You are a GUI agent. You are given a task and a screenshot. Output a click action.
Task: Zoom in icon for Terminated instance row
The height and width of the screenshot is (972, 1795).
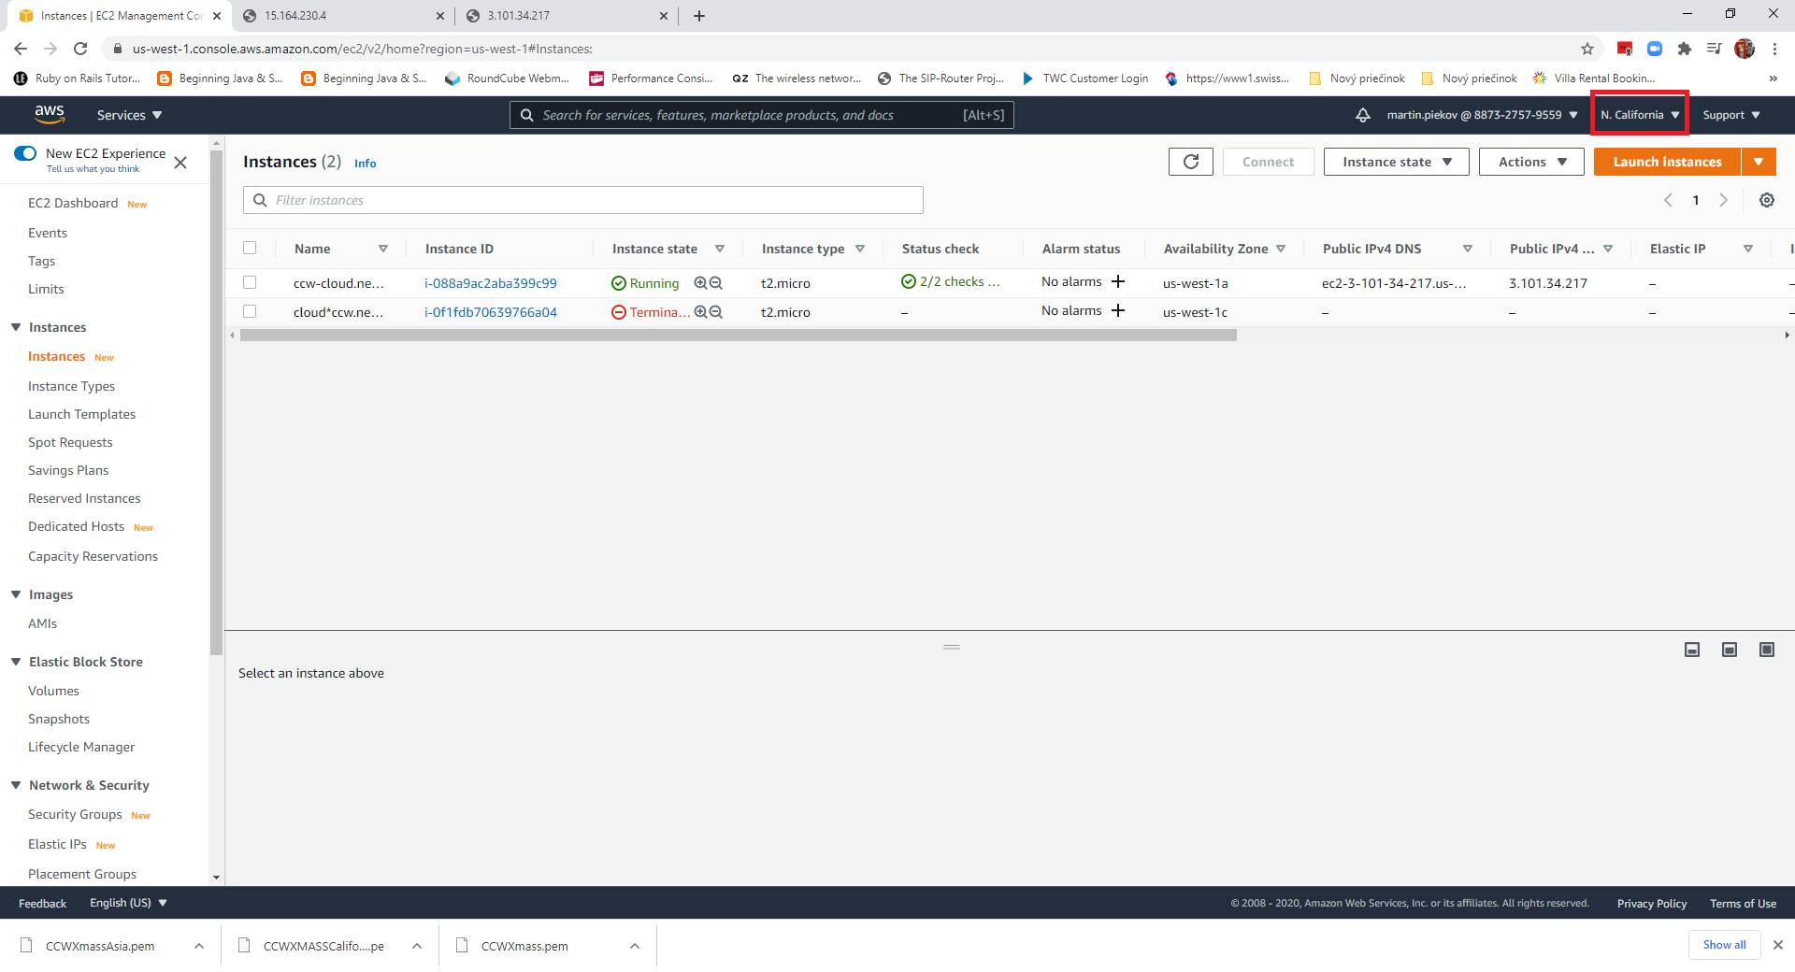pyautogui.click(x=700, y=312)
